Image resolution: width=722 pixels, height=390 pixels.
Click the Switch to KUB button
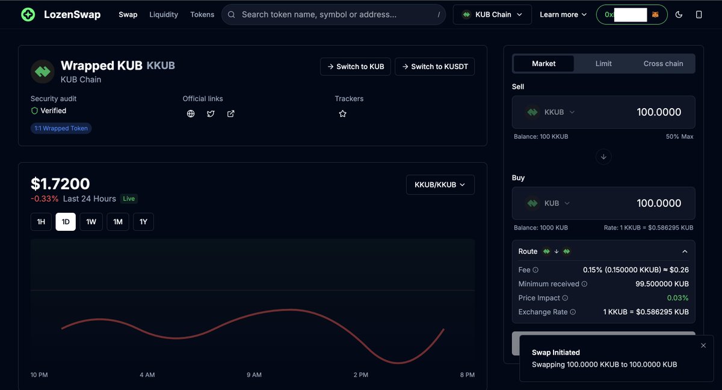(356, 66)
